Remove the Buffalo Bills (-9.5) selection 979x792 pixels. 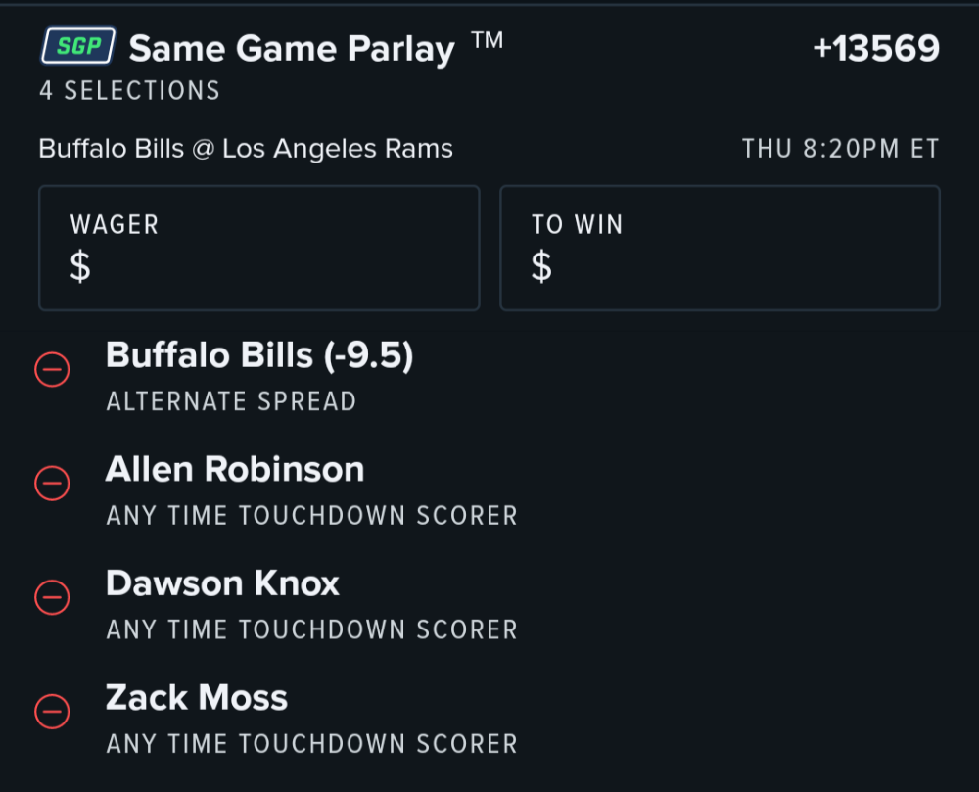pyautogui.click(x=52, y=369)
